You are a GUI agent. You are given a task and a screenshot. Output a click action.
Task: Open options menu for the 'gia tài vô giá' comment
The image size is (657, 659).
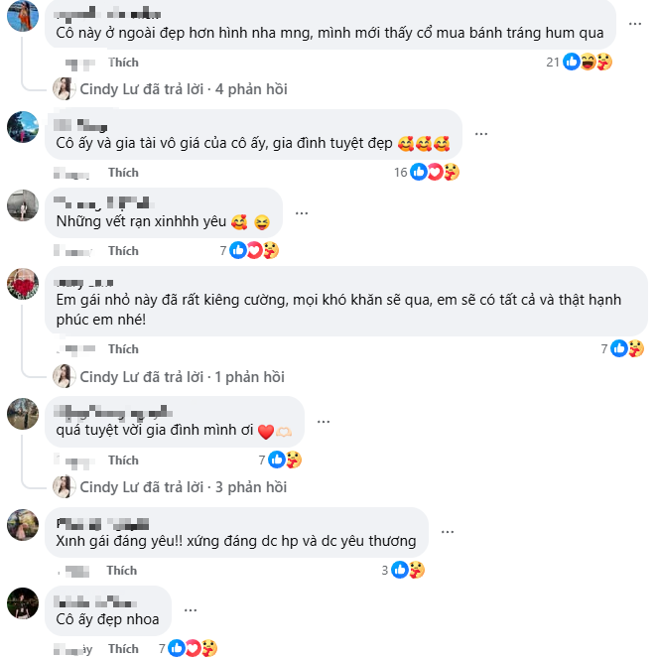481,133
